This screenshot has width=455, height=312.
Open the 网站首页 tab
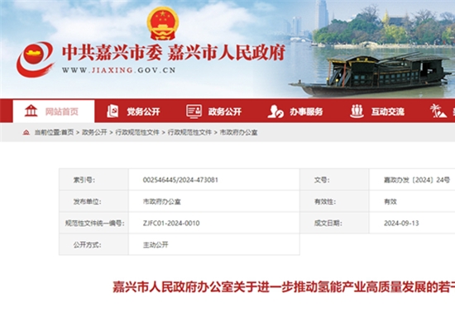pos(54,111)
